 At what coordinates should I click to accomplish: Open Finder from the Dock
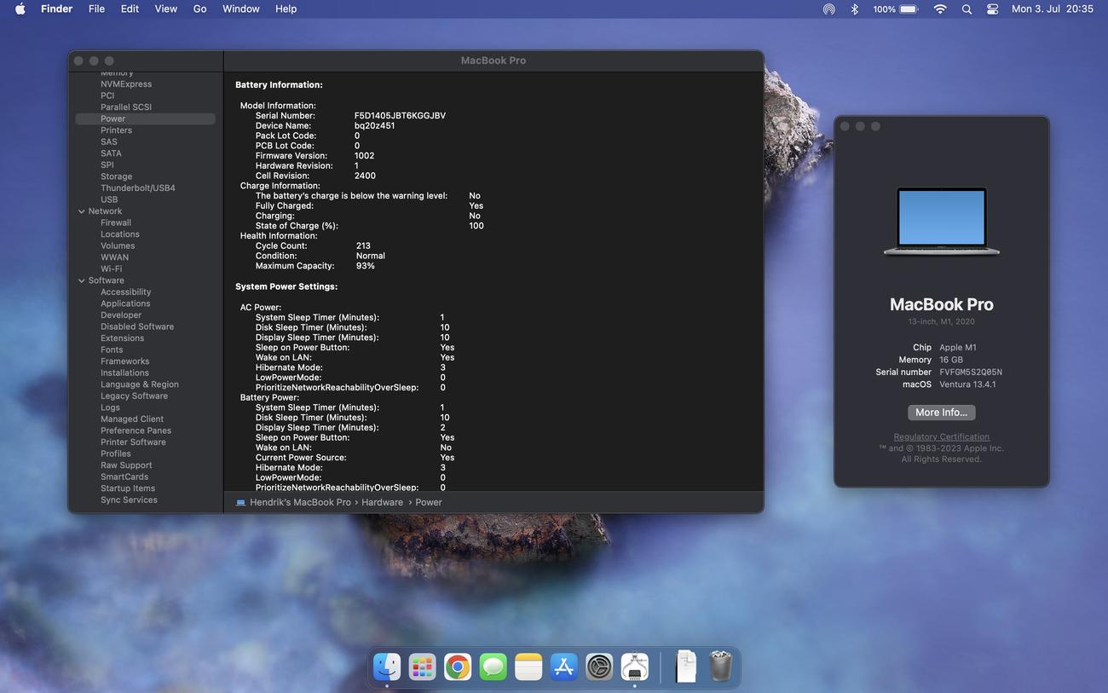[387, 667]
